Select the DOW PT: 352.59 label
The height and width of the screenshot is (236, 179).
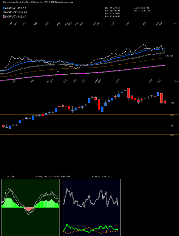pyautogui.click(x=16, y=16)
